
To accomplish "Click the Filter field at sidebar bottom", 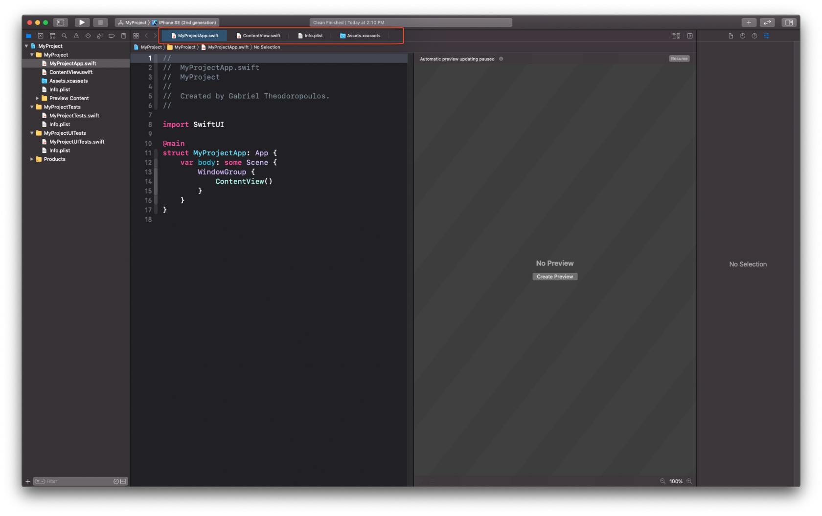I will (x=68, y=481).
